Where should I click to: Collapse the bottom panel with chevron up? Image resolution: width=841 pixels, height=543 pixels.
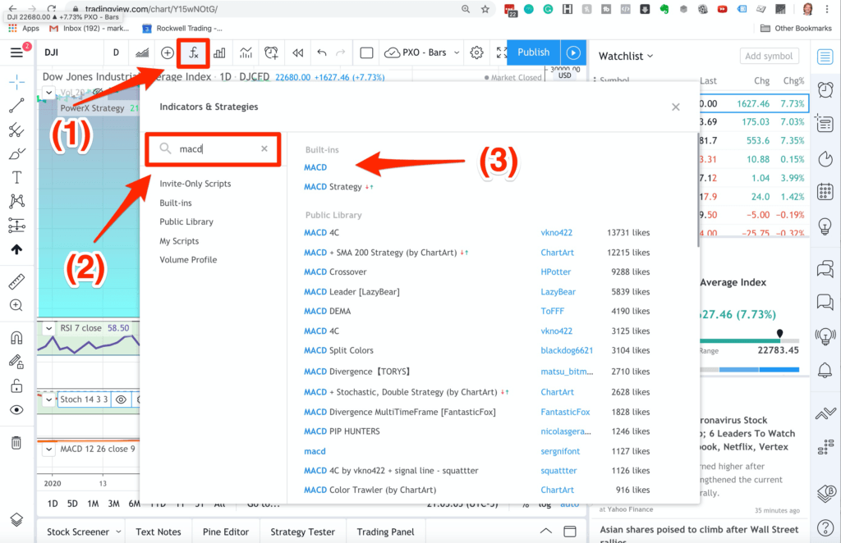click(x=545, y=532)
